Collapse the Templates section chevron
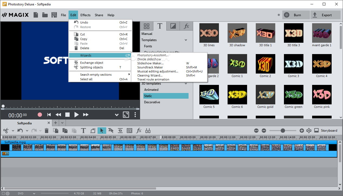Image resolution: width=343 pixels, height=196 pixels. (x=186, y=40)
